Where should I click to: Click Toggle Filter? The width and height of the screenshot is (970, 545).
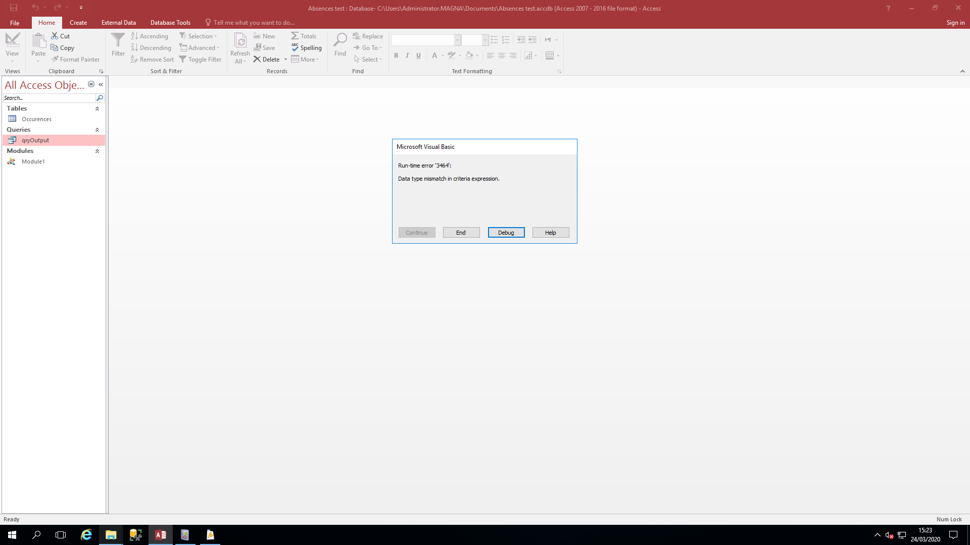click(201, 60)
